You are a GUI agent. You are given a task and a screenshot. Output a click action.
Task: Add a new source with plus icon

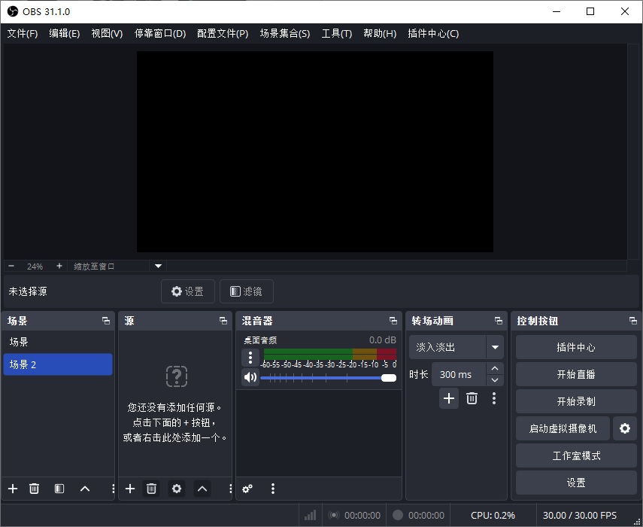129,489
